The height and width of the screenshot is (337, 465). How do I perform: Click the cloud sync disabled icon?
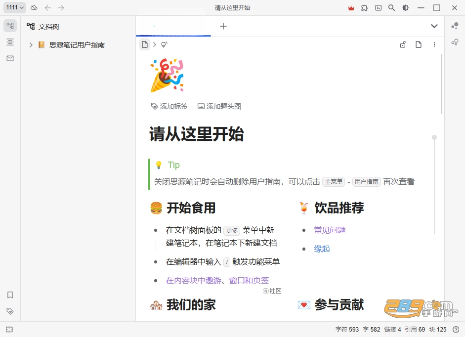[x=34, y=8]
